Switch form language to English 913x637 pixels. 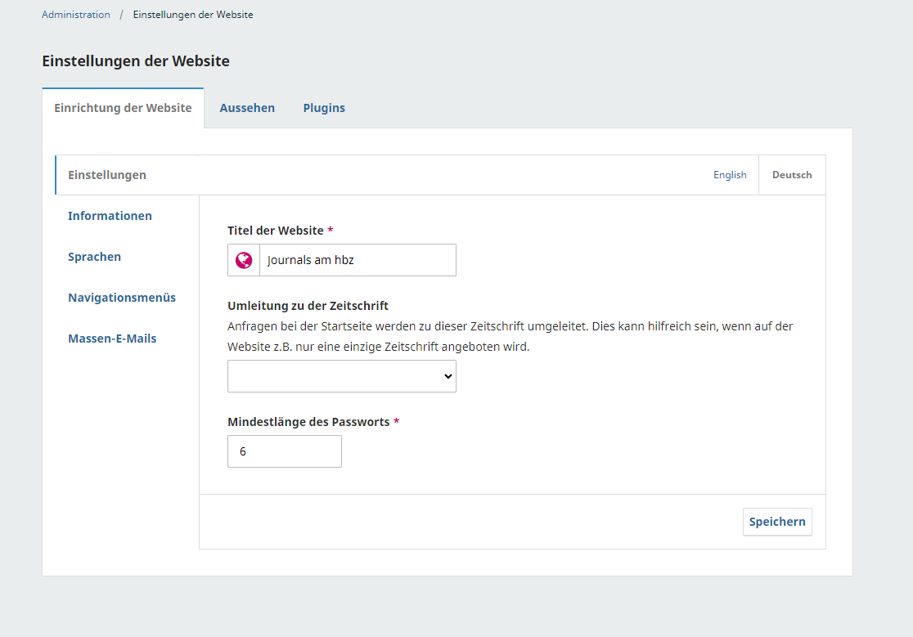pos(730,175)
